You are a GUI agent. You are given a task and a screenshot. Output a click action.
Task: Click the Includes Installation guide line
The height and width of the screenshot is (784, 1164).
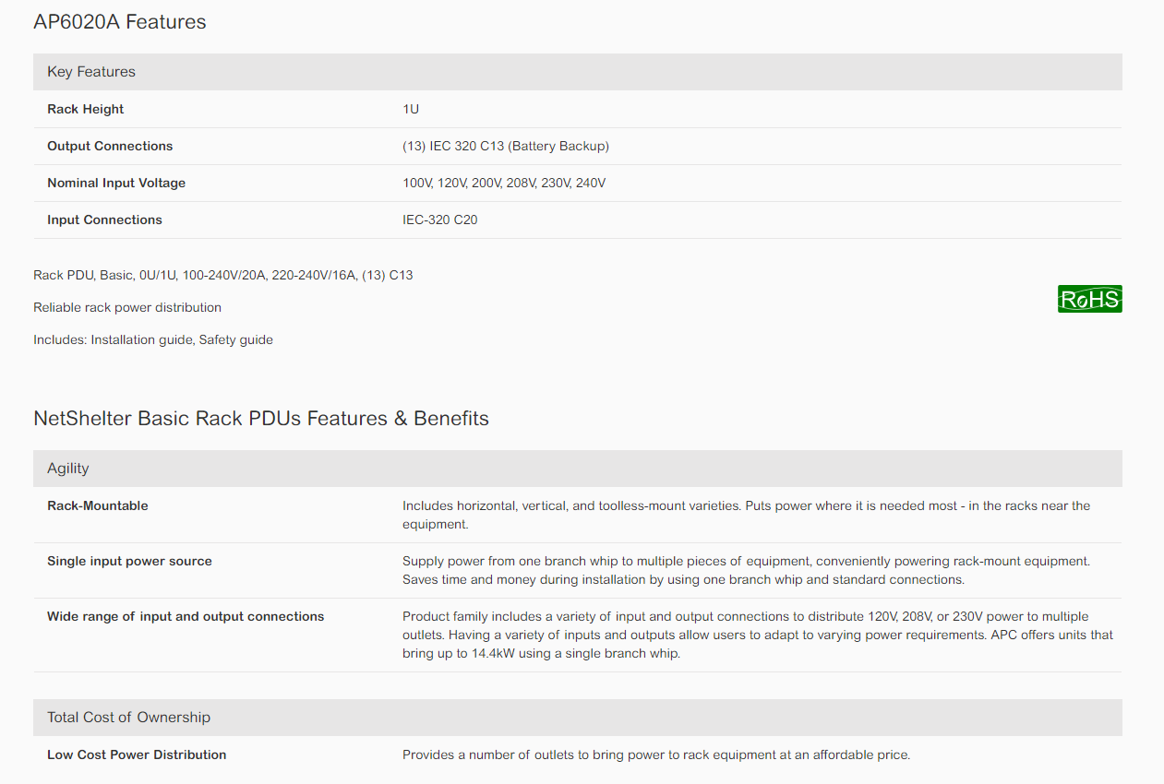point(153,339)
